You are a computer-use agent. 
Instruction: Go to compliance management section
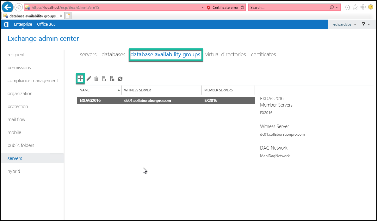point(33,81)
